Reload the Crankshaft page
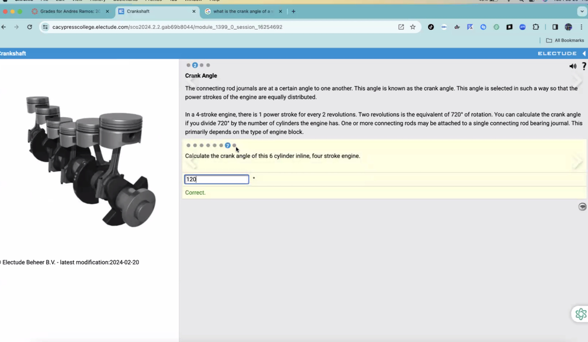The width and height of the screenshot is (588, 342). 29,27
